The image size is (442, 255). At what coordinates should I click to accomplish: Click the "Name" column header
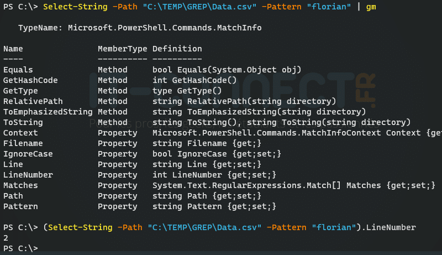(13, 49)
